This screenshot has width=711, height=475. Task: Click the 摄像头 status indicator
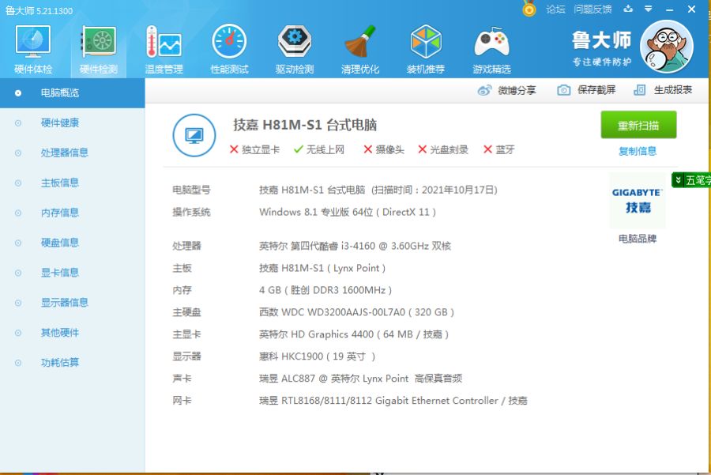pos(384,149)
